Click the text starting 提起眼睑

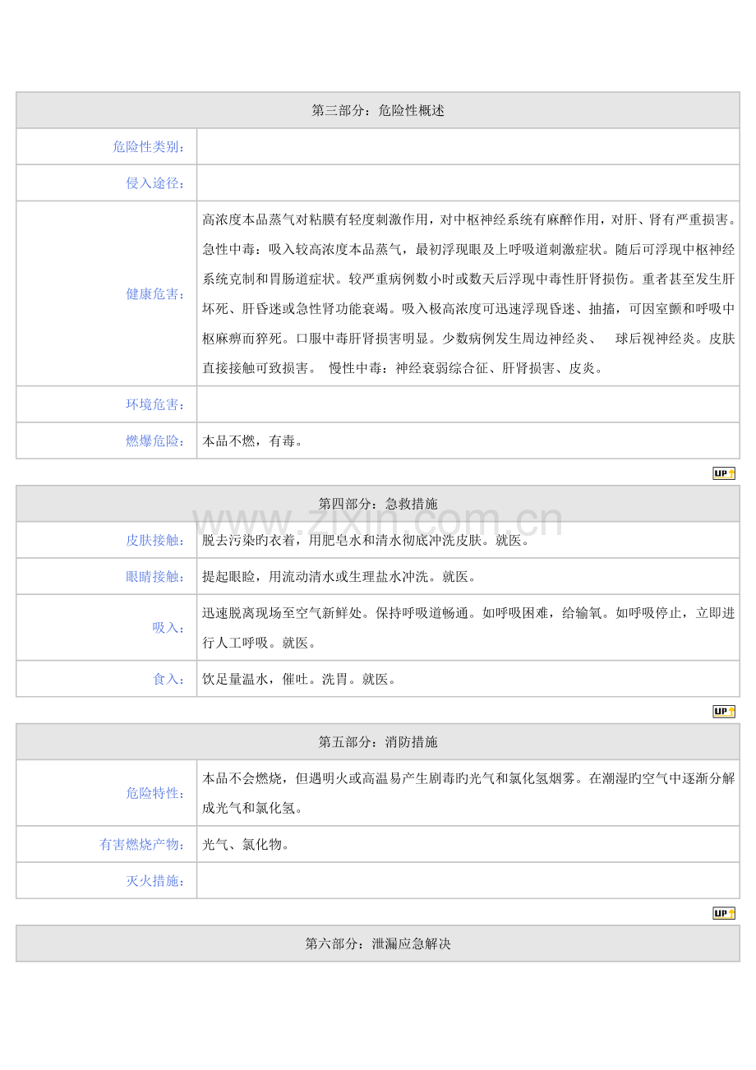[342, 577]
